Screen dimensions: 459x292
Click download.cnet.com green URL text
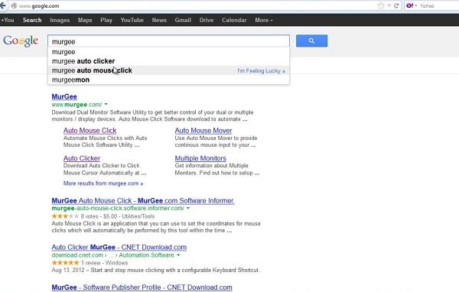click(x=77, y=255)
